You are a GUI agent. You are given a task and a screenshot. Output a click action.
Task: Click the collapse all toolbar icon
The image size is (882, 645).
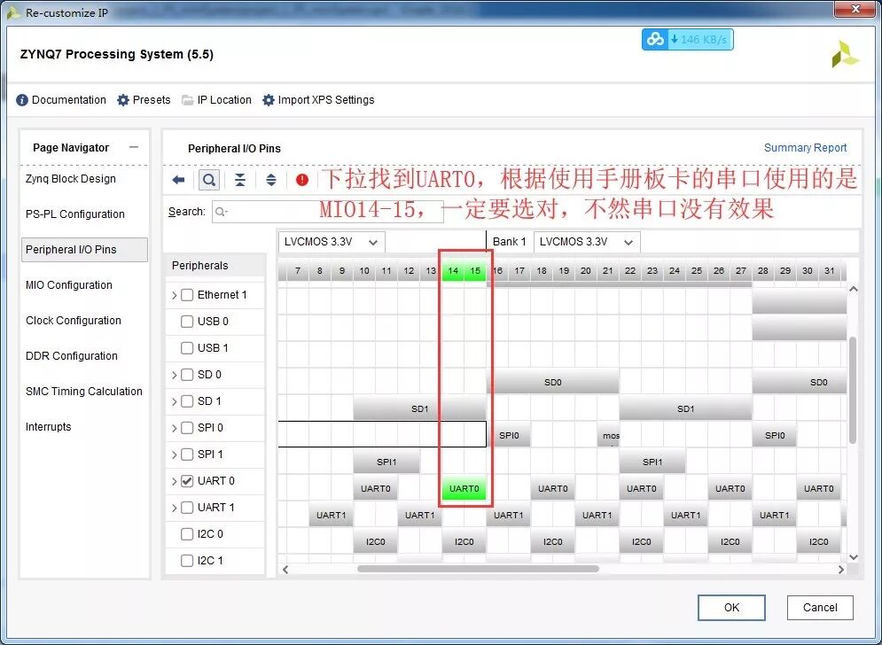point(240,180)
